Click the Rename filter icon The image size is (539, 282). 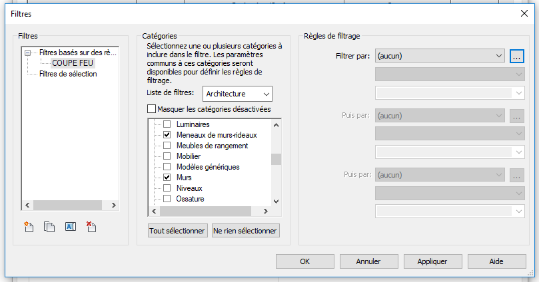tap(71, 227)
